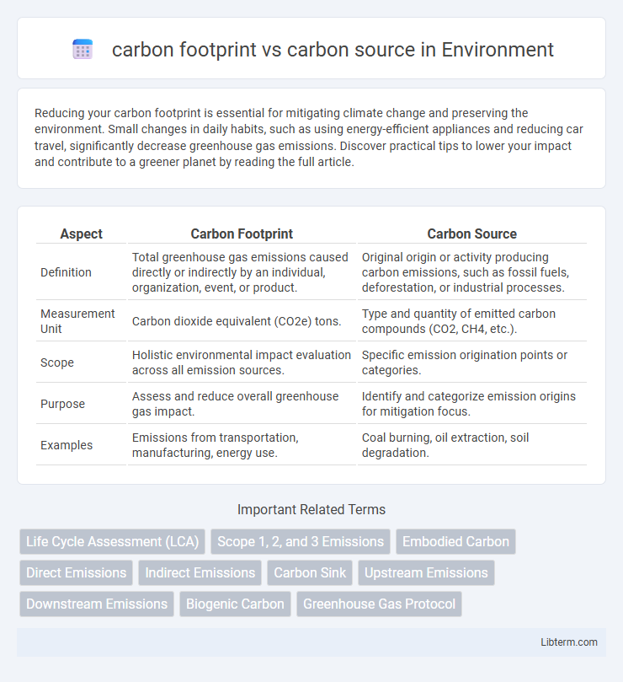Image resolution: width=623 pixels, height=682 pixels.
Task: Open the Indirect Emissions tag
Action: pyautogui.click(x=200, y=572)
